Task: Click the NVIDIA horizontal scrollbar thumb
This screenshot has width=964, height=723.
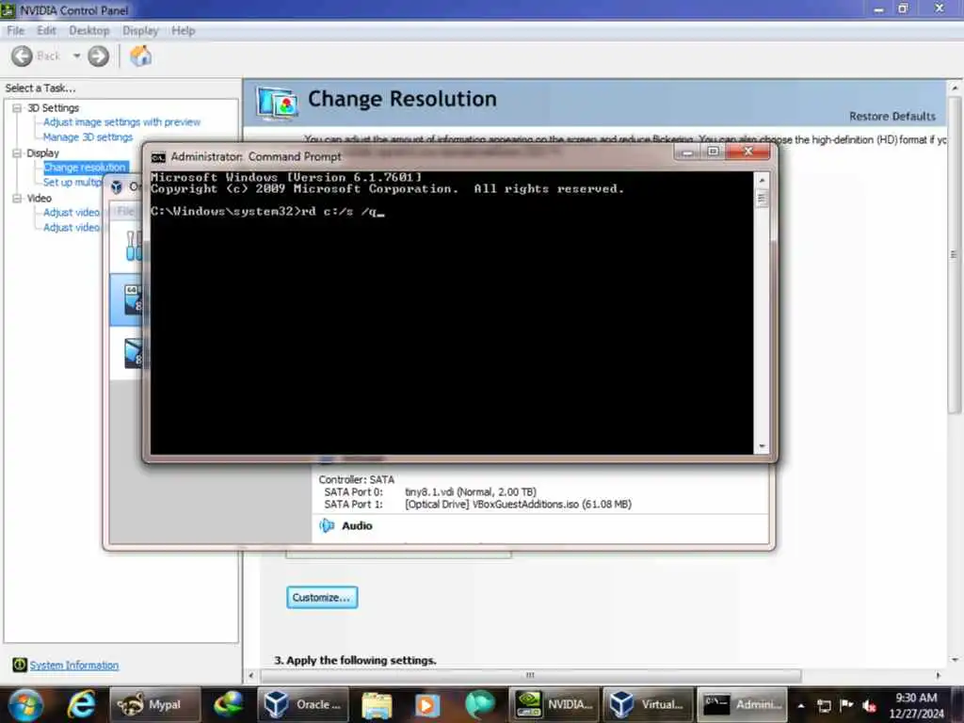Action: [x=531, y=675]
